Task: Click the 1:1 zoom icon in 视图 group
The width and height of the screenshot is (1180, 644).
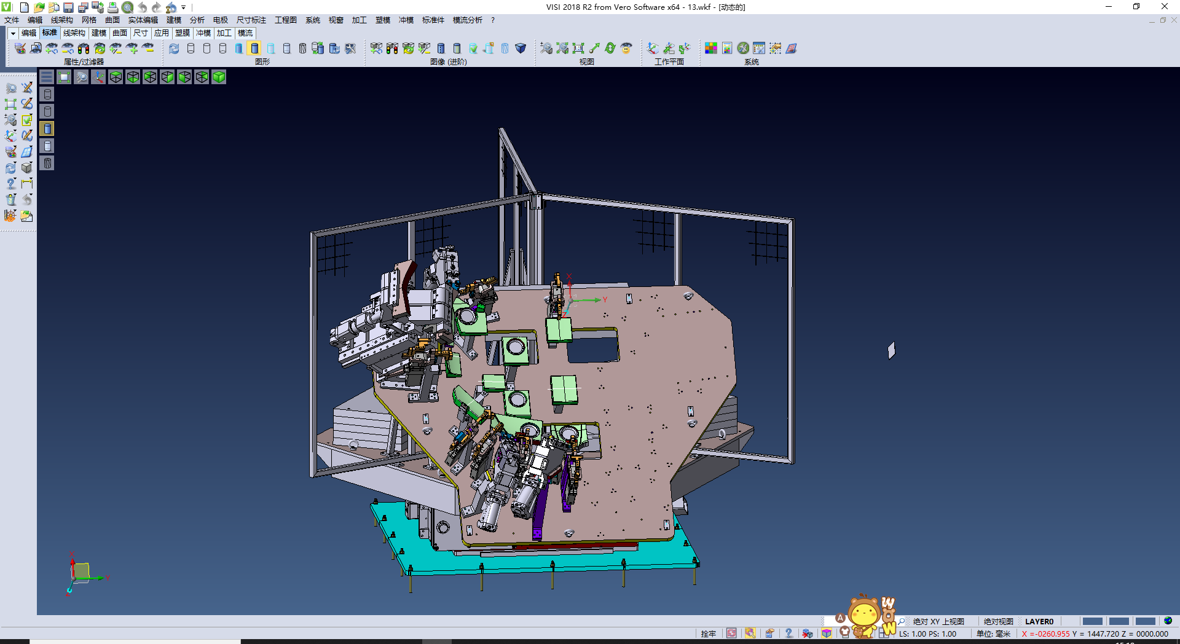Action: [578, 49]
